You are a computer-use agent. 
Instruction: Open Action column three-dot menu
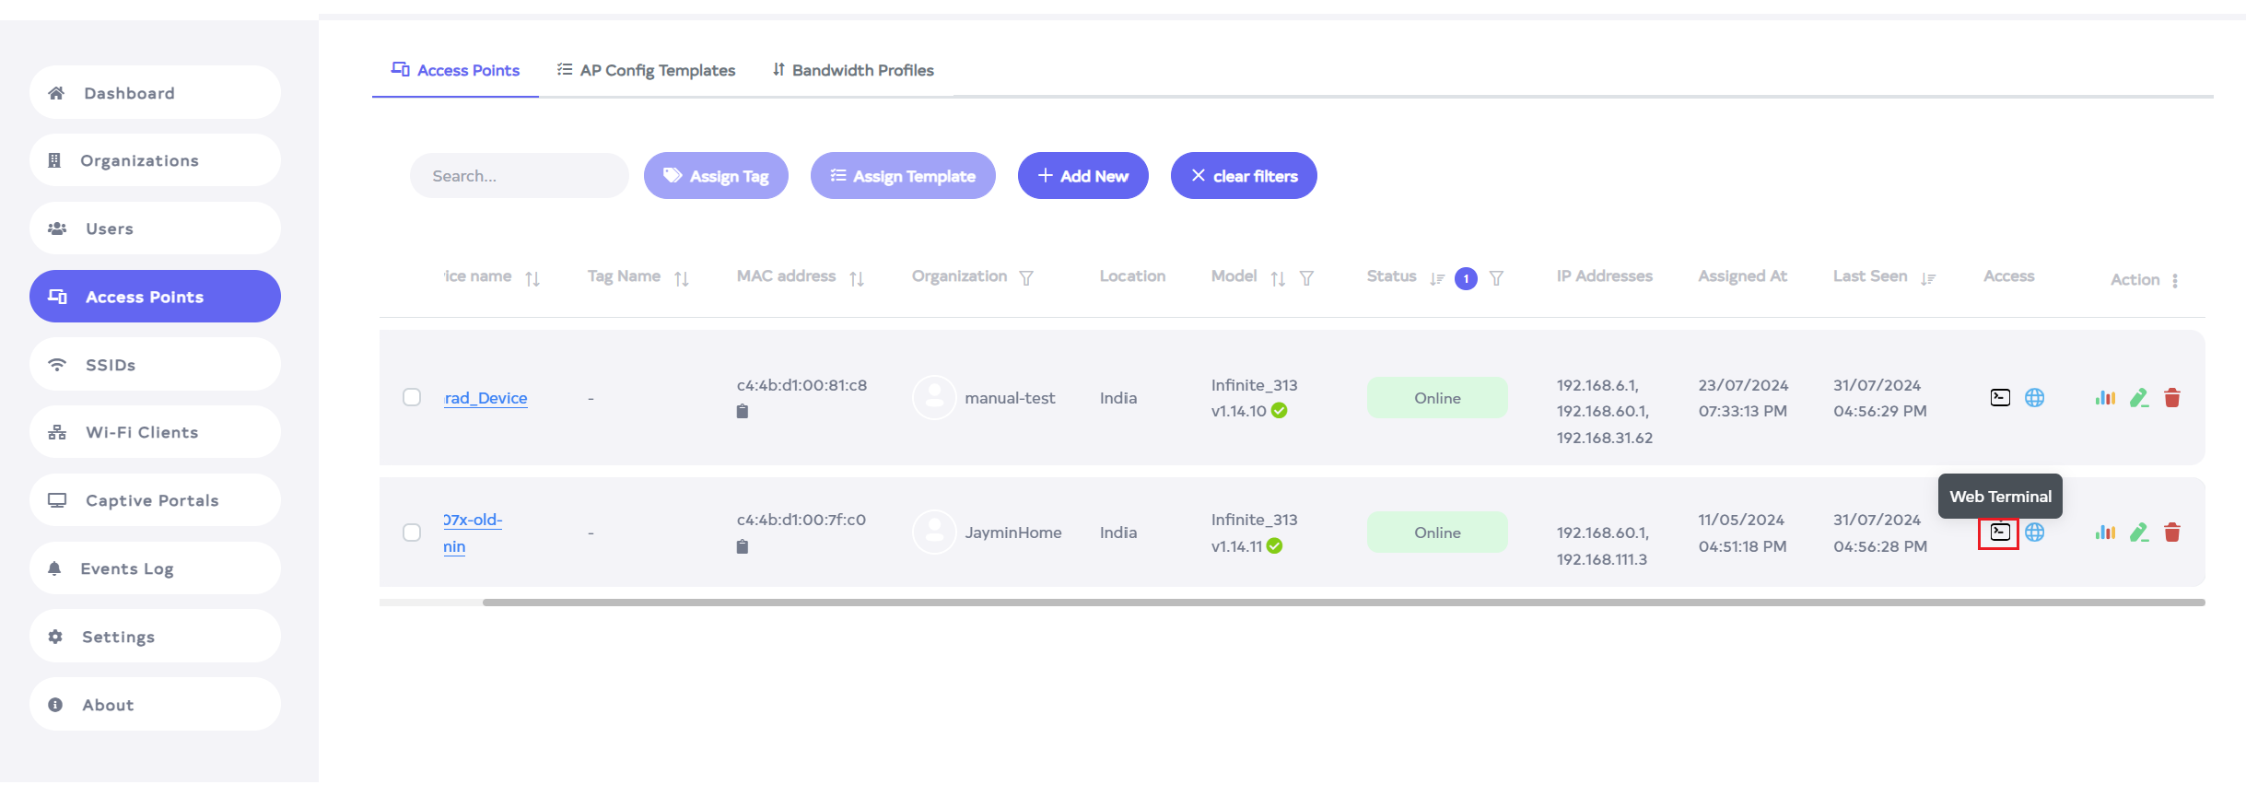(x=2174, y=280)
